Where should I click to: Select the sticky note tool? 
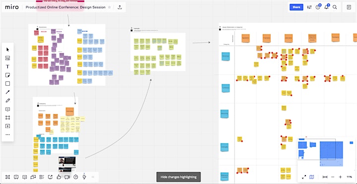[7, 75]
